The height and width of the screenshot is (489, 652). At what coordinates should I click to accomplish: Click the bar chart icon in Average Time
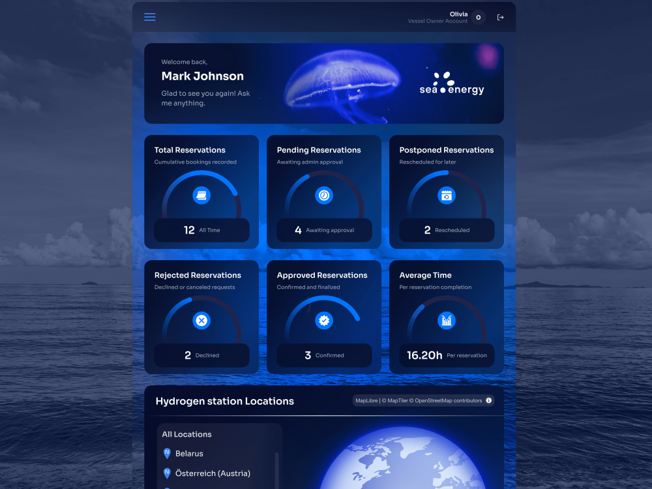click(x=447, y=321)
